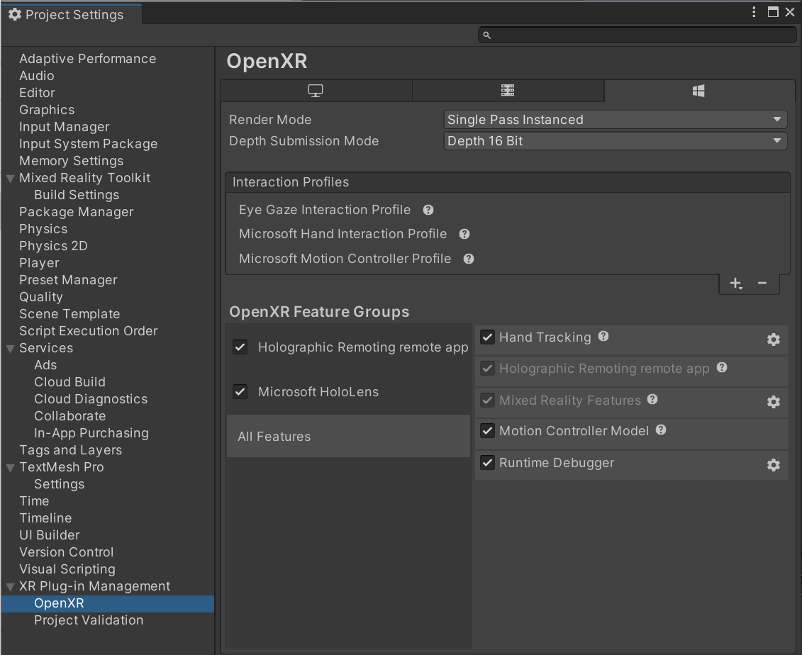The image size is (802, 655).
Task: Uncheck Motion Controller Model feature
Action: point(487,431)
